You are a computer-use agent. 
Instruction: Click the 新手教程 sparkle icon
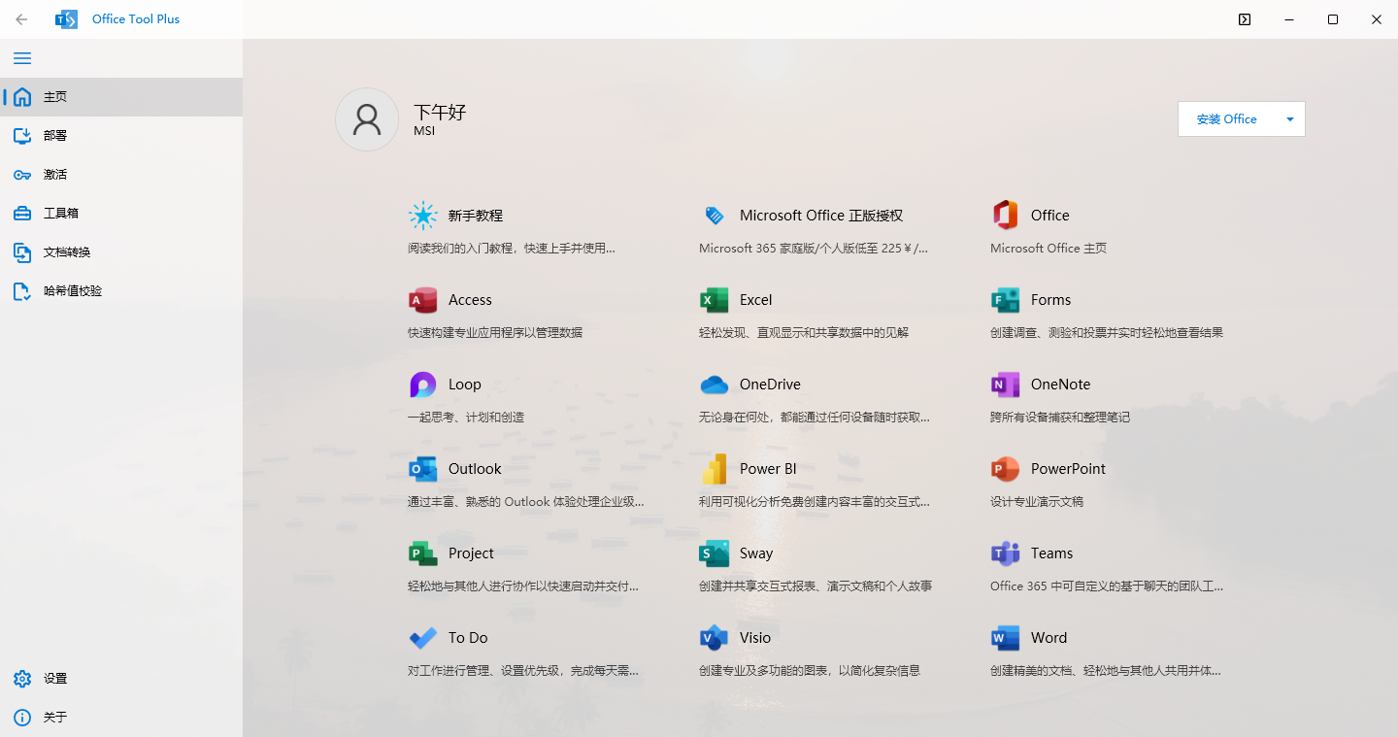[423, 216]
